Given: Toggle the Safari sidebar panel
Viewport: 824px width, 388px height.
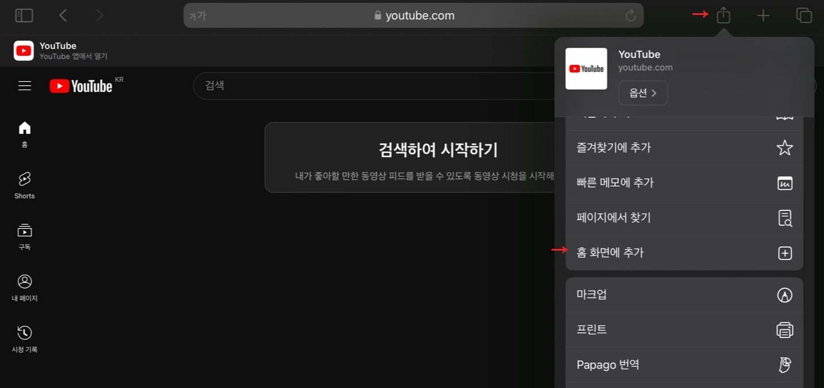Looking at the screenshot, I should pos(23,15).
